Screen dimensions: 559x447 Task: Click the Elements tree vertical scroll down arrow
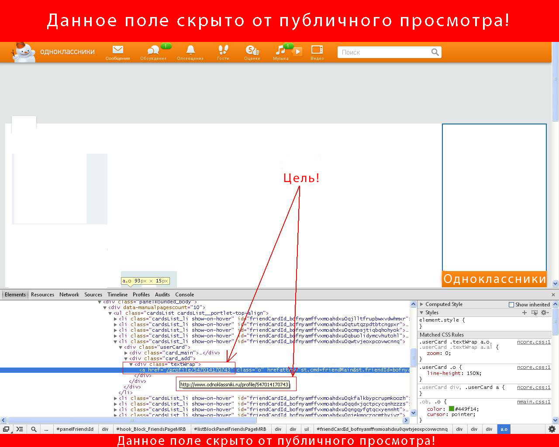413,413
